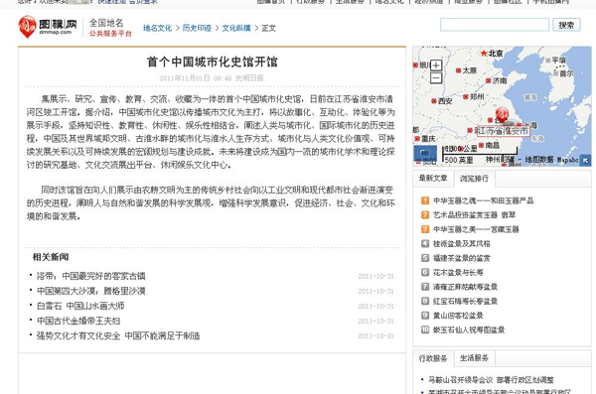Click the number 1 ranking badge
The width and height of the screenshot is (596, 394).
click(x=425, y=200)
